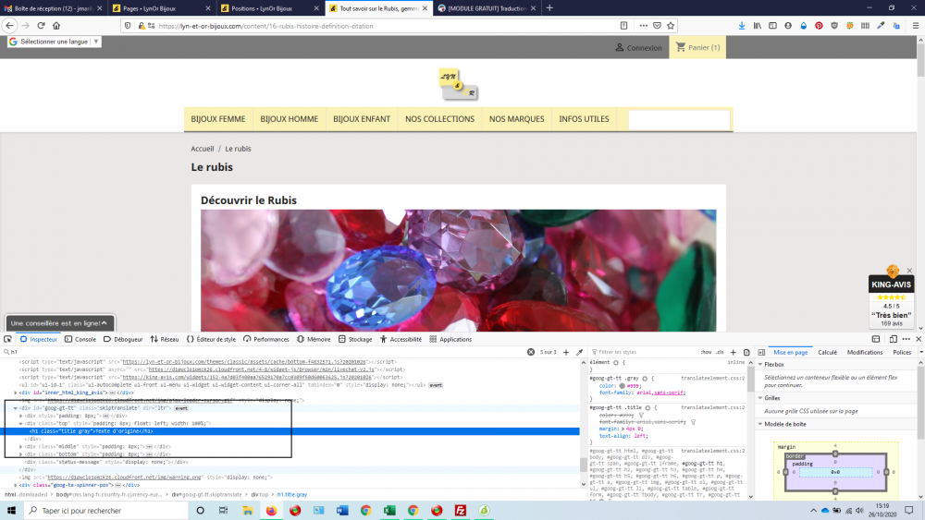Switch to the Réseau panel
The image size is (925, 520).
(165, 339)
